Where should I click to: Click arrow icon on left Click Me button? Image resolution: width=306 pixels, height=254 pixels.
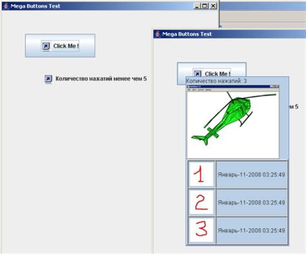pos(46,46)
